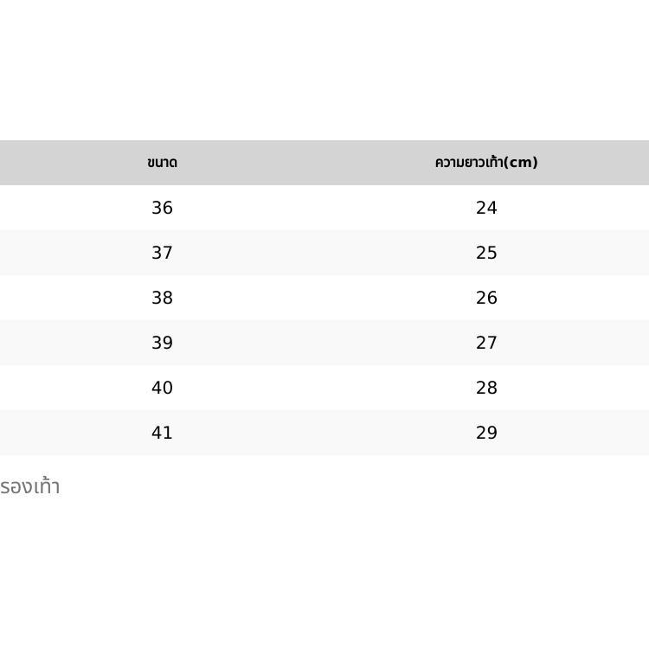This screenshot has width=649, height=649.
Task: Click foot length value 25
Action: coord(486,253)
